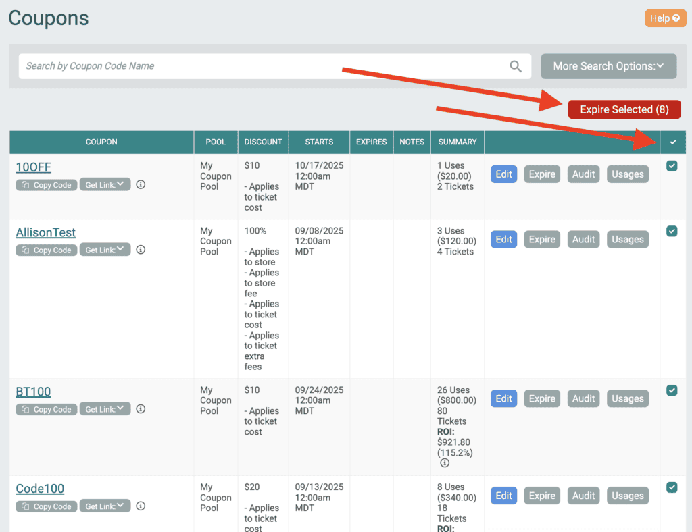The image size is (692, 532).
Task: Click NOTES column header
Action: coord(412,142)
